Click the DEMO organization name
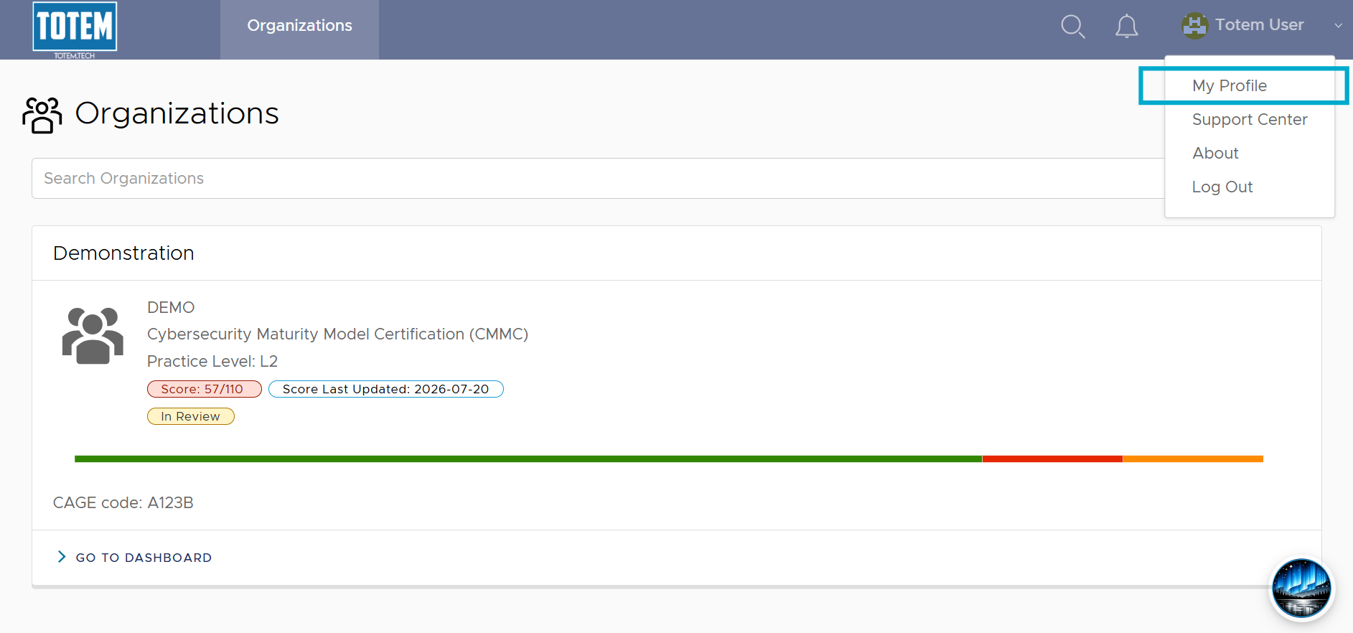The height and width of the screenshot is (633, 1353). click(171, 307)
